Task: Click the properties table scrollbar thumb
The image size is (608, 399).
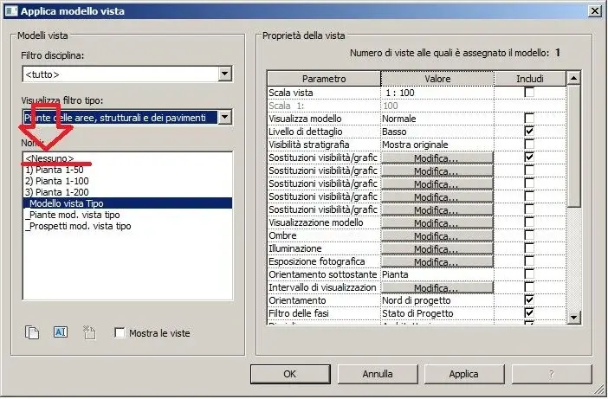Action: tap(573, 146)
